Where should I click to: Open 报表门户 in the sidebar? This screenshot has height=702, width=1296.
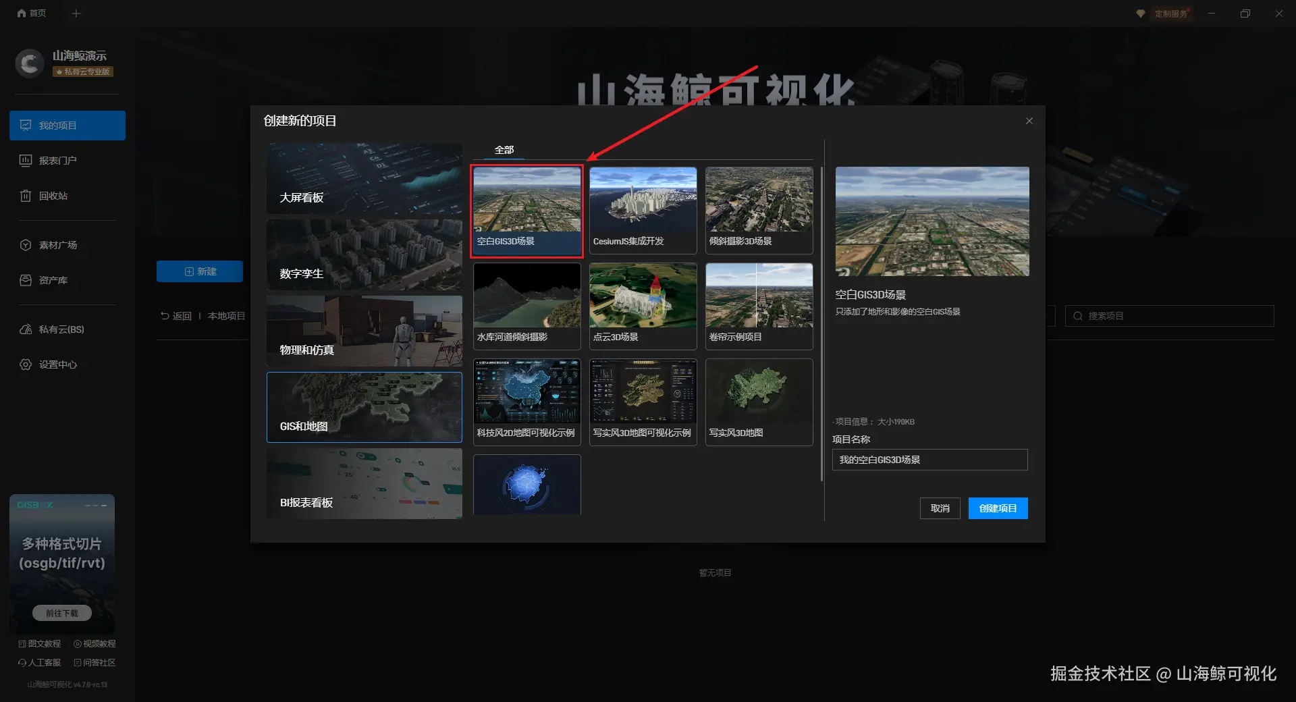(67, 161)
